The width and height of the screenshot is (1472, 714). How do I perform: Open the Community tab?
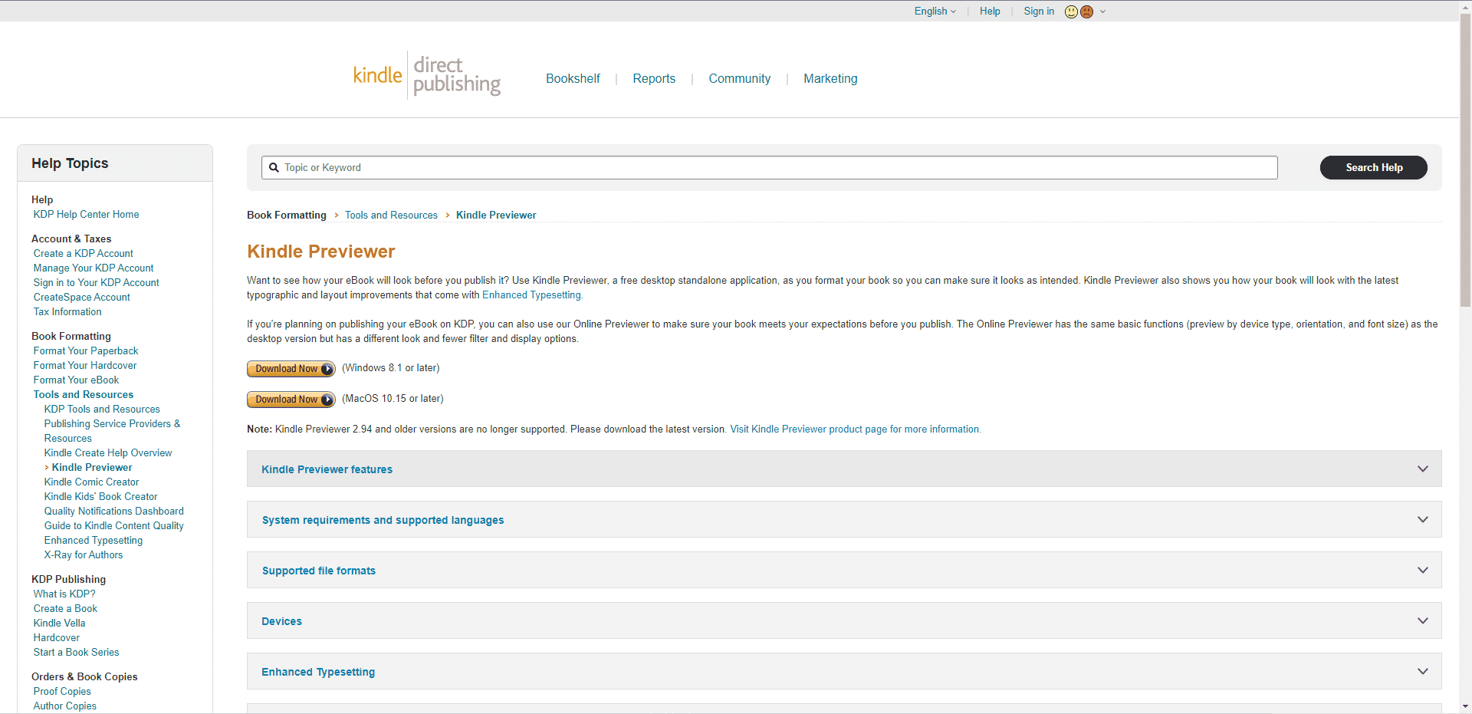pyautogui.click(x=739, y=78)
